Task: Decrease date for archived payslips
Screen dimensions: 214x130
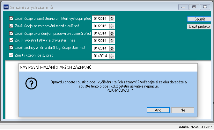Action: click(x=112, y=42)
